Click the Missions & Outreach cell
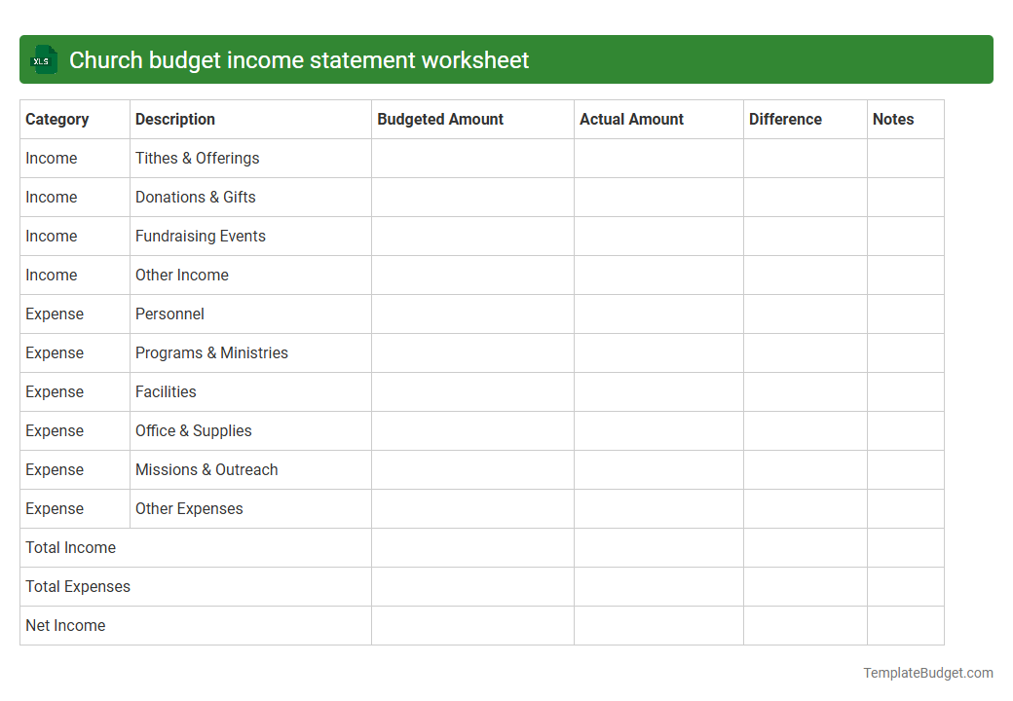 [206, 469]
